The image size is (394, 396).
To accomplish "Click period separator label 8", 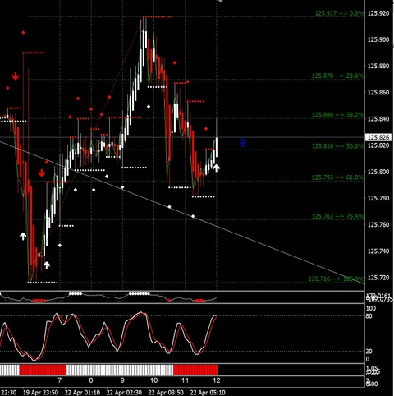I will tap(91, 380).
